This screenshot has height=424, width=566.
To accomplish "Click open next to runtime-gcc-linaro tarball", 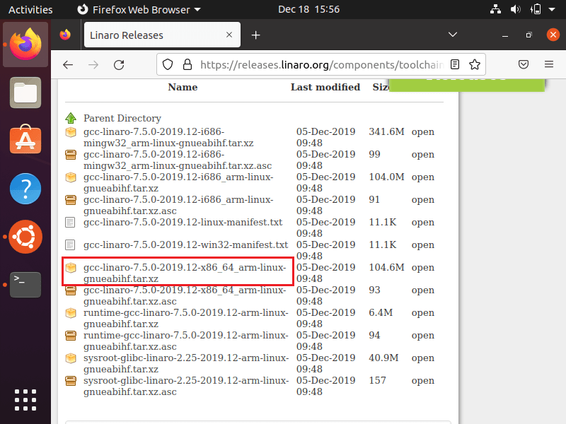I will 422,312.
